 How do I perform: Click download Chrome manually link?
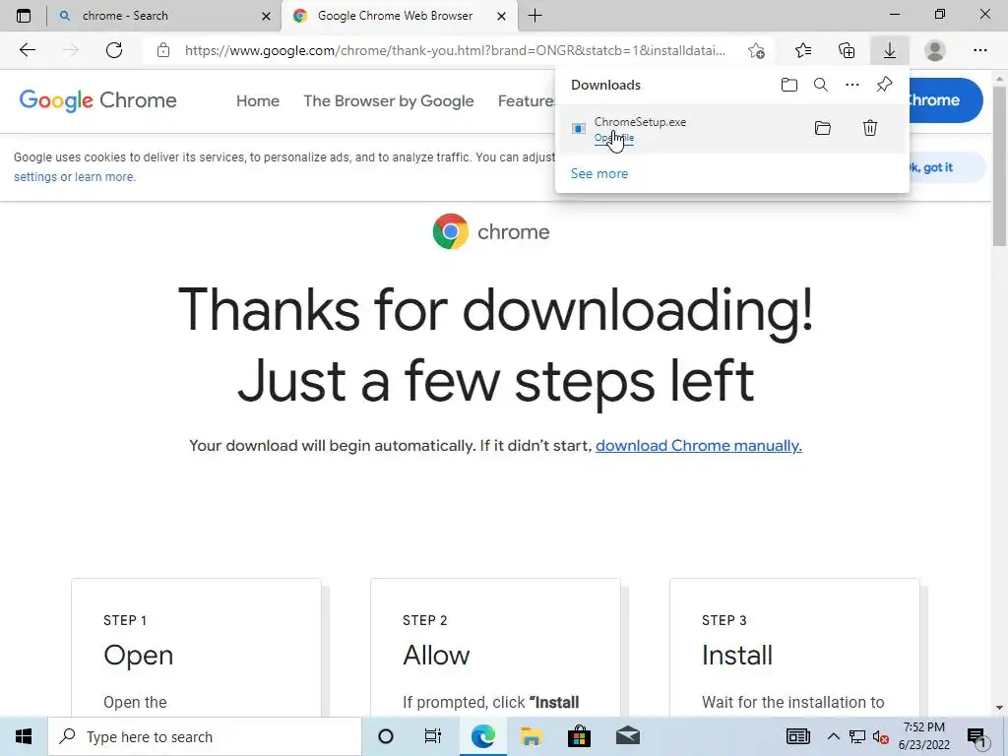point(699,446)
